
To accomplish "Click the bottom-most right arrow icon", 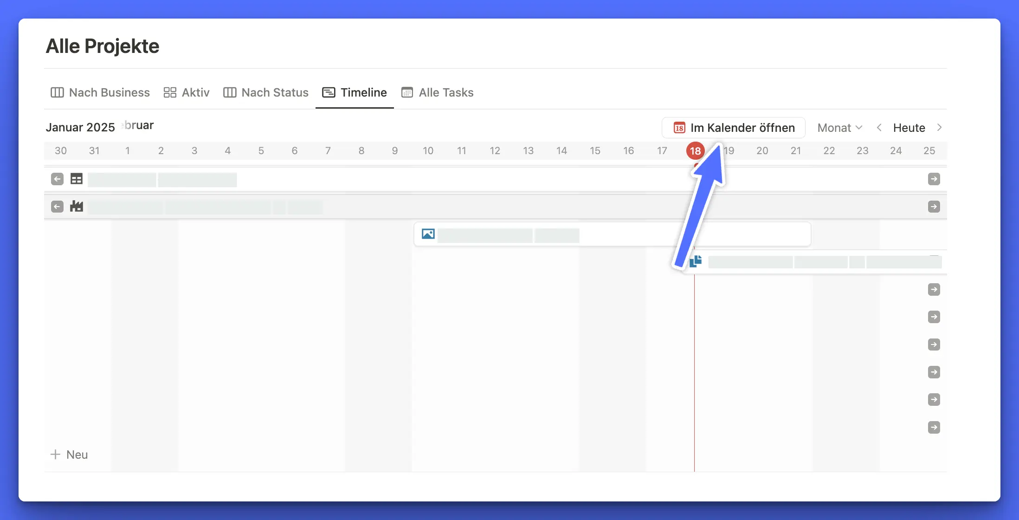I will [x=934, y=427].
